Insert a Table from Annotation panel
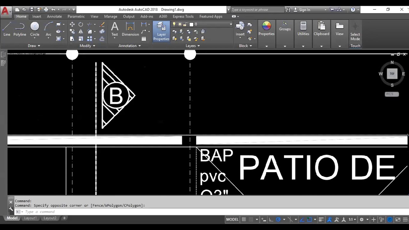This screenshot has width=409, height=230. [x=144, y=39]
